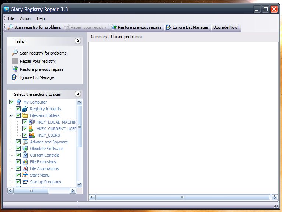Uncheck the Files and Folders checkbox
Viewport: 282px width, 212px height.
pyautogui.click(x=18, y=115)
